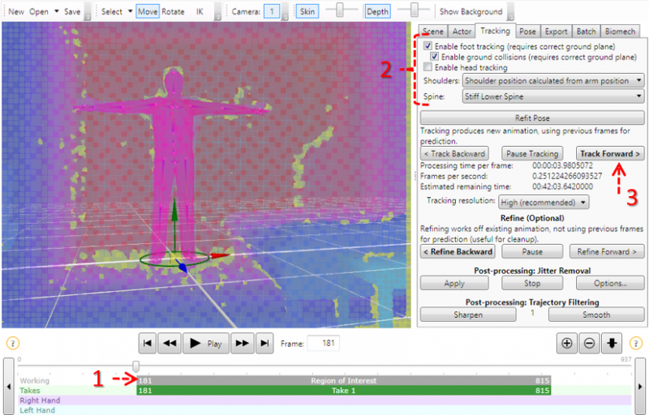Click the rewind playback button

[170, 343]
